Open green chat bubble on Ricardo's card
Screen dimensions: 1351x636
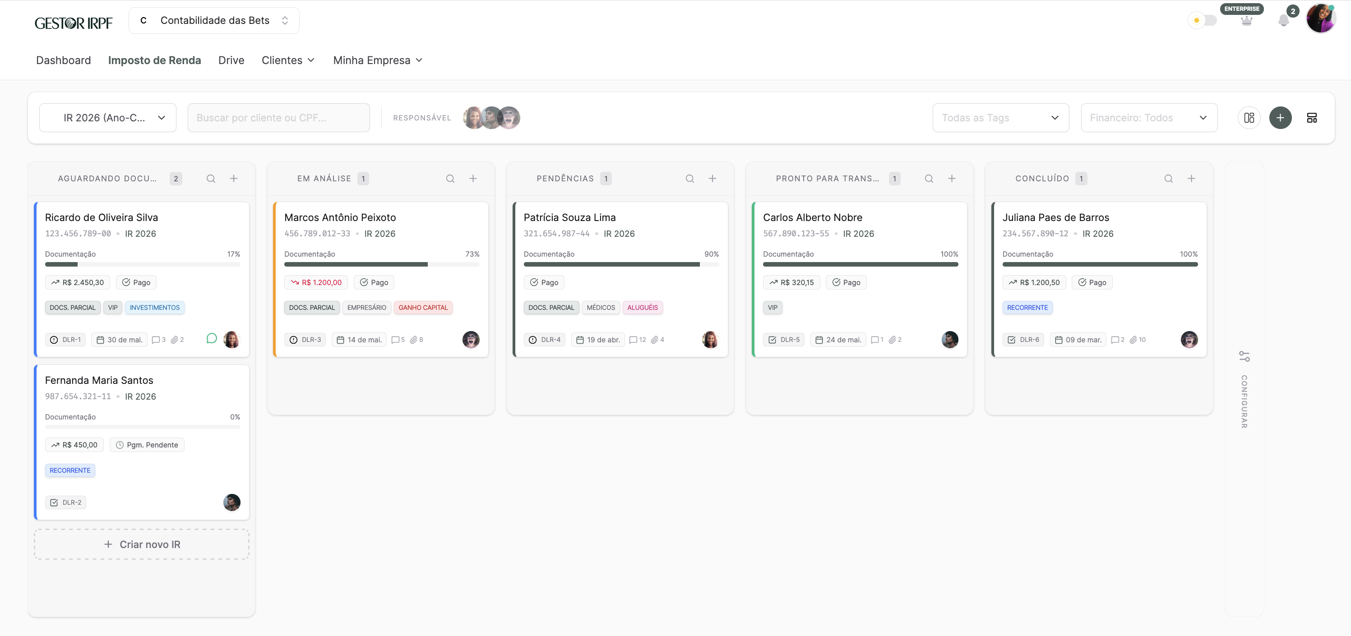tap(211, 338)
